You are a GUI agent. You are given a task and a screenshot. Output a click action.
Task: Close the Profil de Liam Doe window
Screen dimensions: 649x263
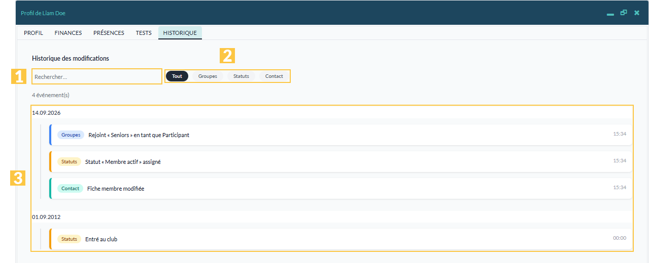(x=637, y=13)
